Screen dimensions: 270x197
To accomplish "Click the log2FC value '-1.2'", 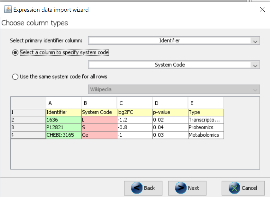I will pos(135,120).
